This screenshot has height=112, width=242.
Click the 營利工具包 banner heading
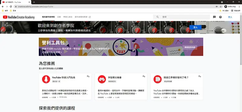tap(53, 43)
